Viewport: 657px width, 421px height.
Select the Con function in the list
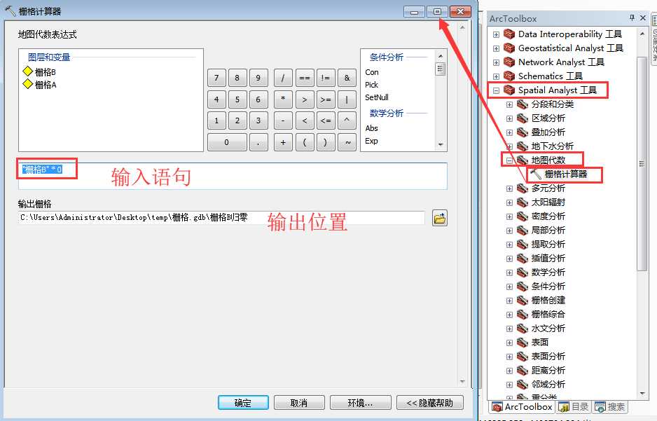[372, 72]
